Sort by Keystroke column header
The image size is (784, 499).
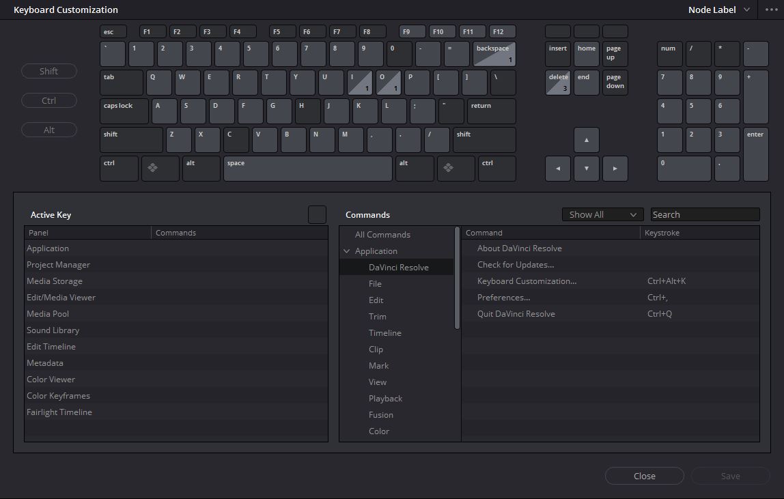[x=699, y=233]
